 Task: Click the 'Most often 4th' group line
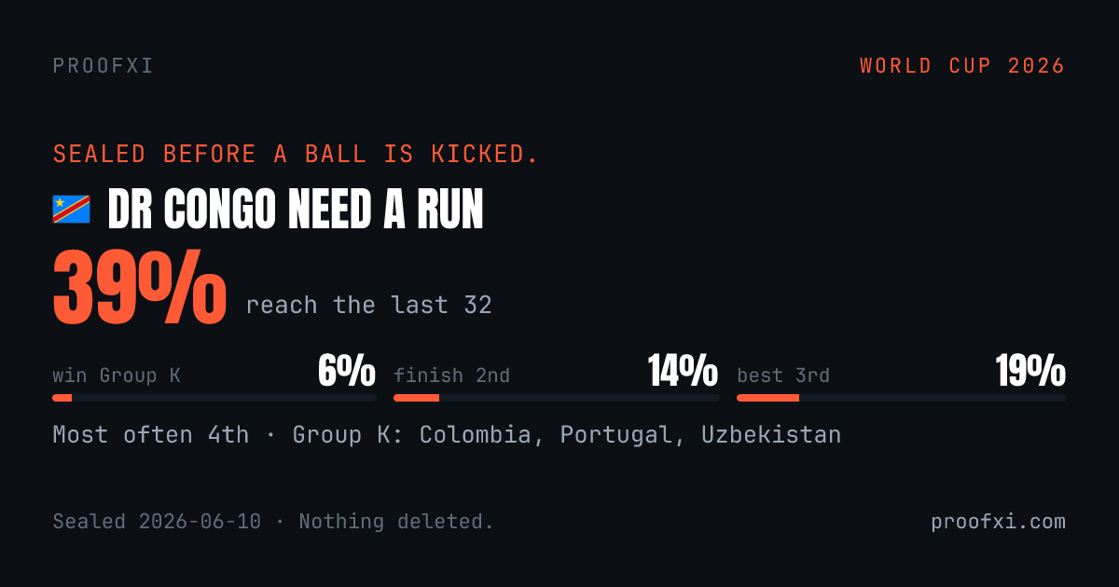click(x=447, y=434)
